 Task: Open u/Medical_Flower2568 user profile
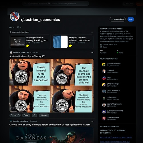click(21, 52)
